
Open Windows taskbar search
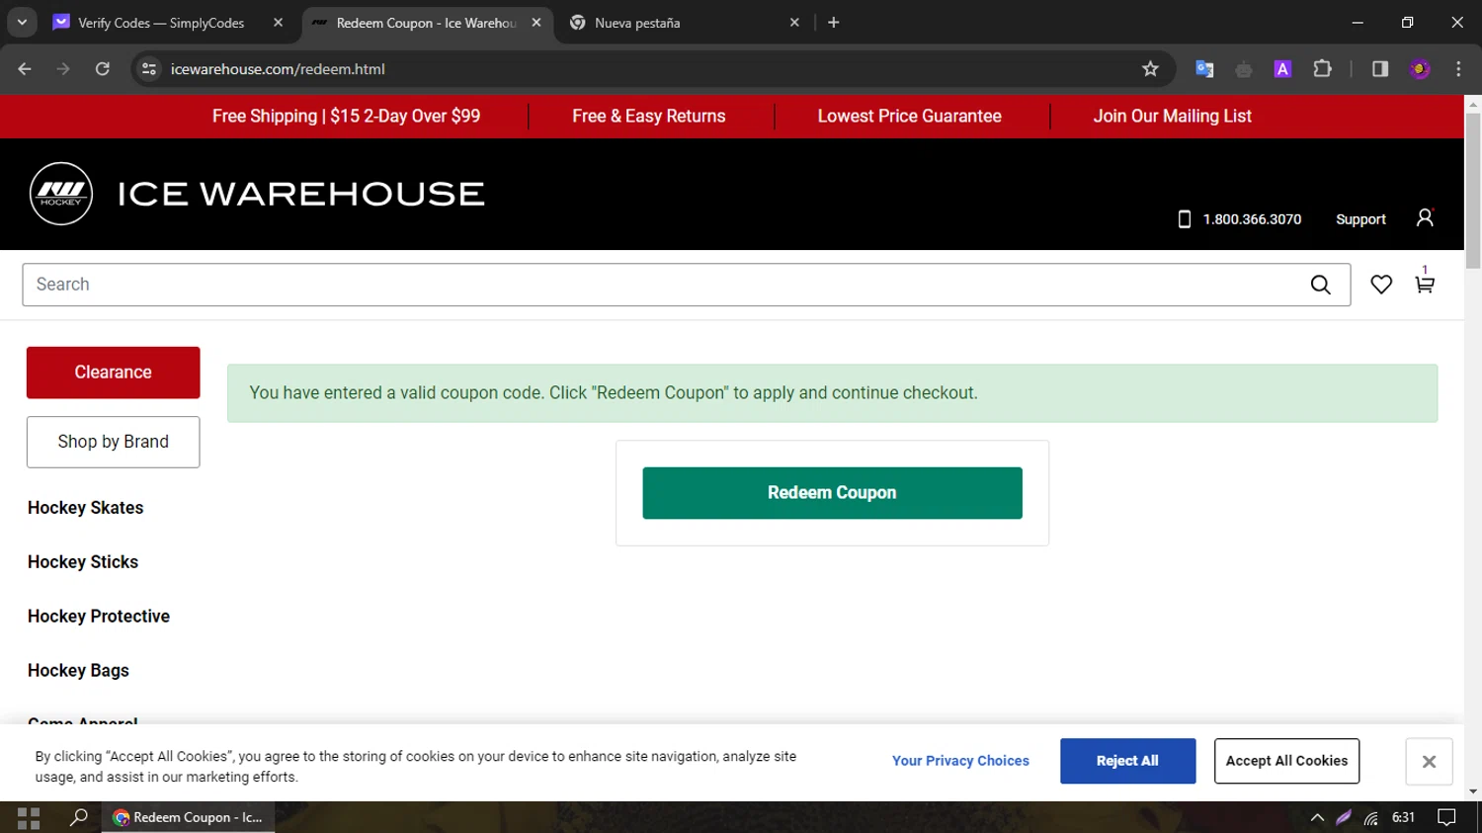click(79, 817)
